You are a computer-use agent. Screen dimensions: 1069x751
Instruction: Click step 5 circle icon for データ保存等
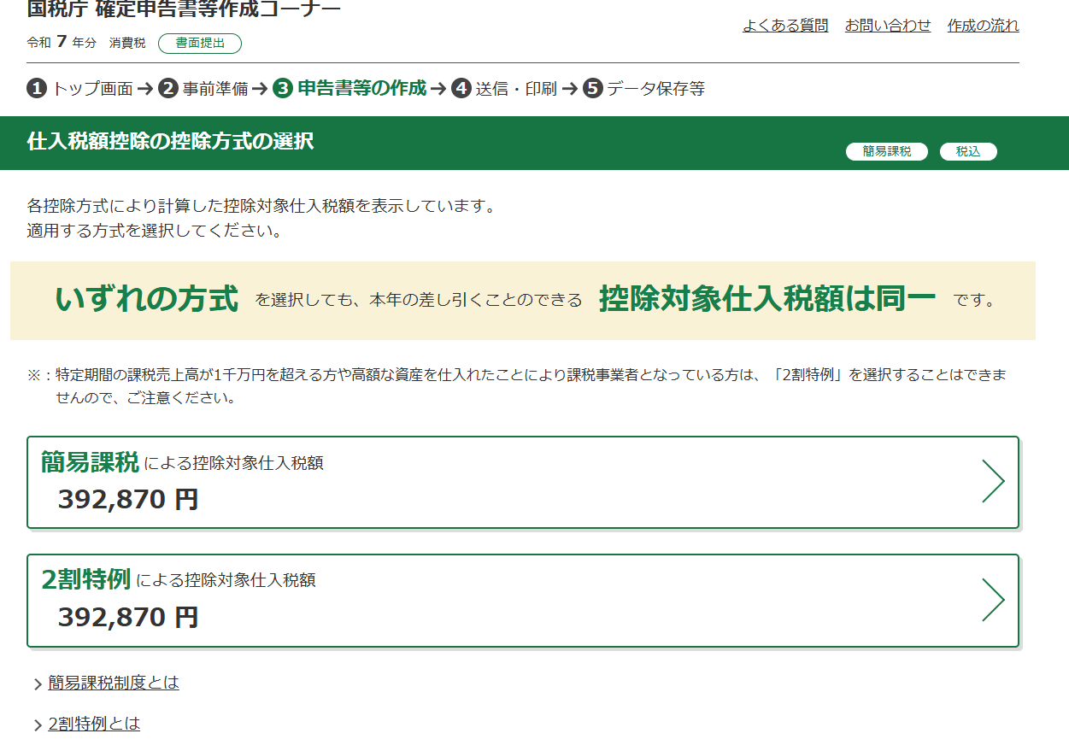click(x=593, y=89)
